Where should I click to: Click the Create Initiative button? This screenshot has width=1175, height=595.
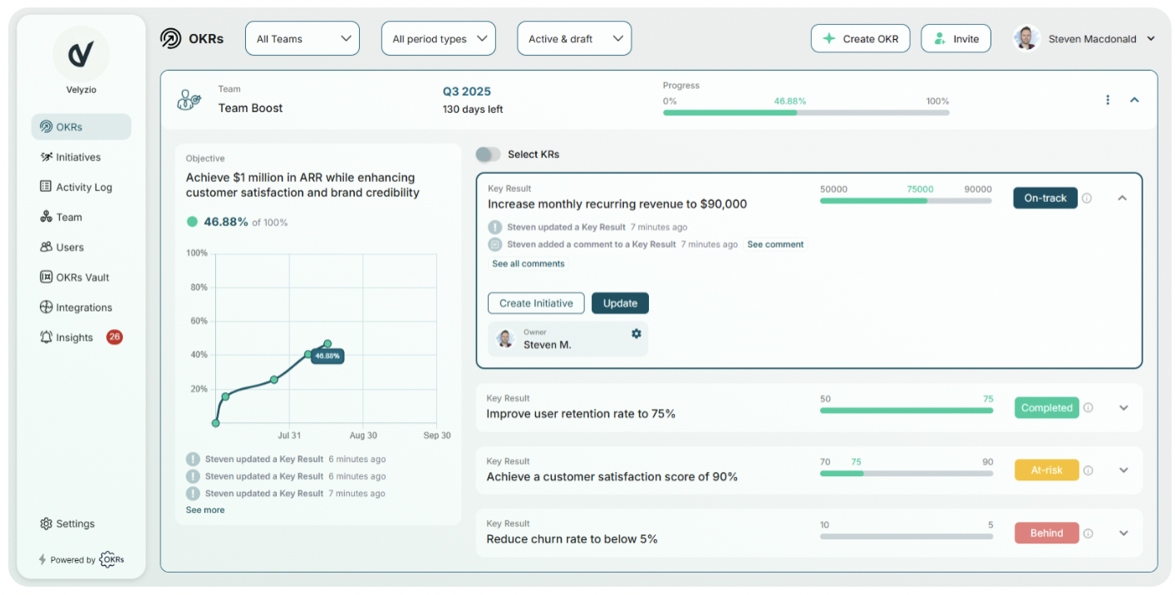point(536,303)
